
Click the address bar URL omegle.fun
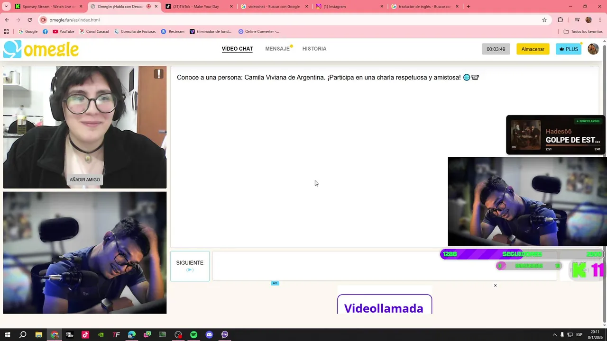click(74, 20)
